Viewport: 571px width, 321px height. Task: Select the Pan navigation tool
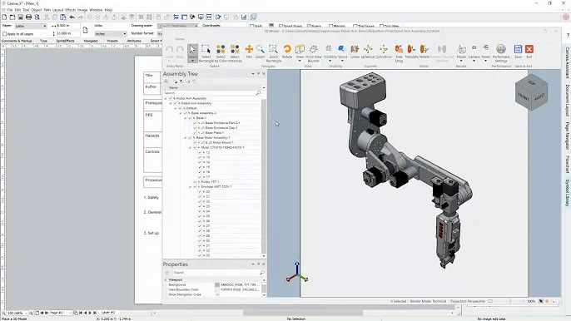point(249,52)
